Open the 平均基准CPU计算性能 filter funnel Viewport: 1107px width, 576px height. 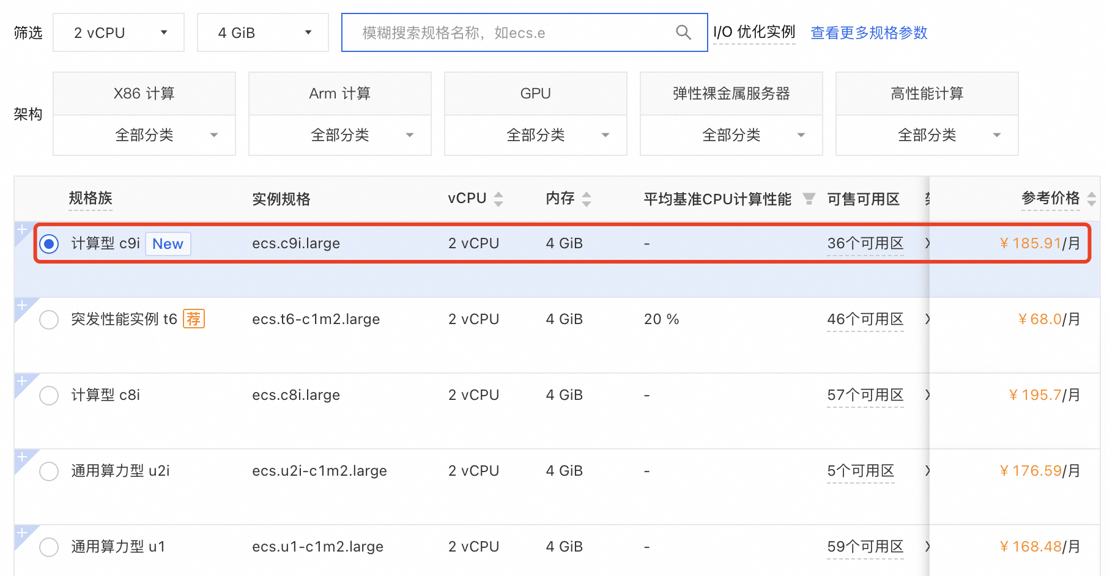[809, 199]
